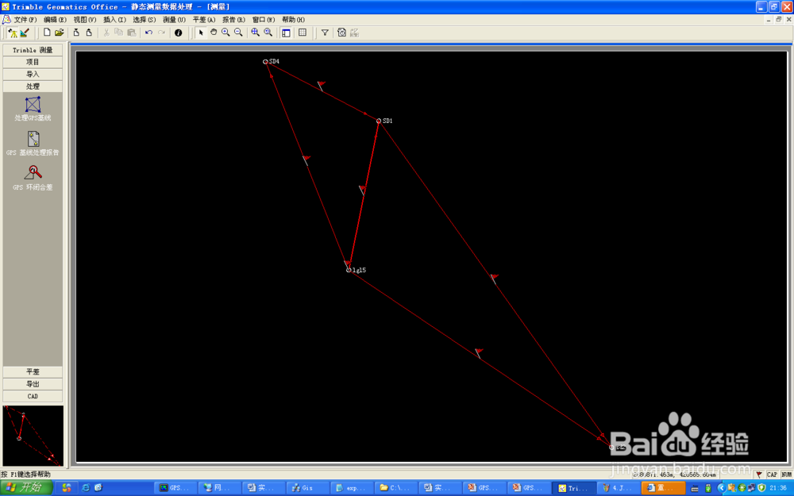Activate the hand pan tool

(213, 33)
